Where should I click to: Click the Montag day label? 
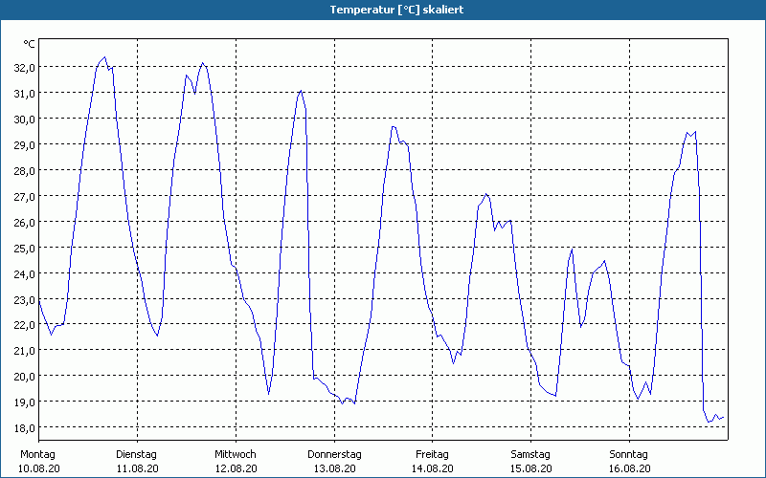[37, 455]
